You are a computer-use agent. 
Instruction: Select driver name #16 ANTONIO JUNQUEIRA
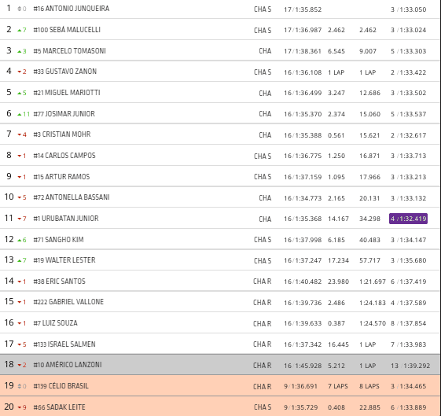72,9
